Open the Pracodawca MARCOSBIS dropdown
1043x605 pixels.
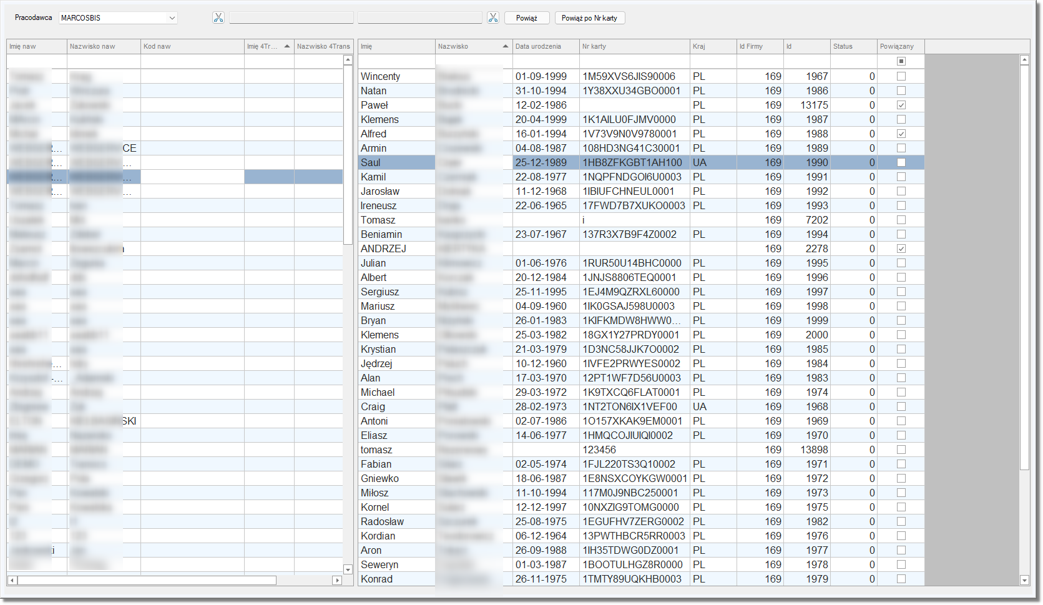118,18
